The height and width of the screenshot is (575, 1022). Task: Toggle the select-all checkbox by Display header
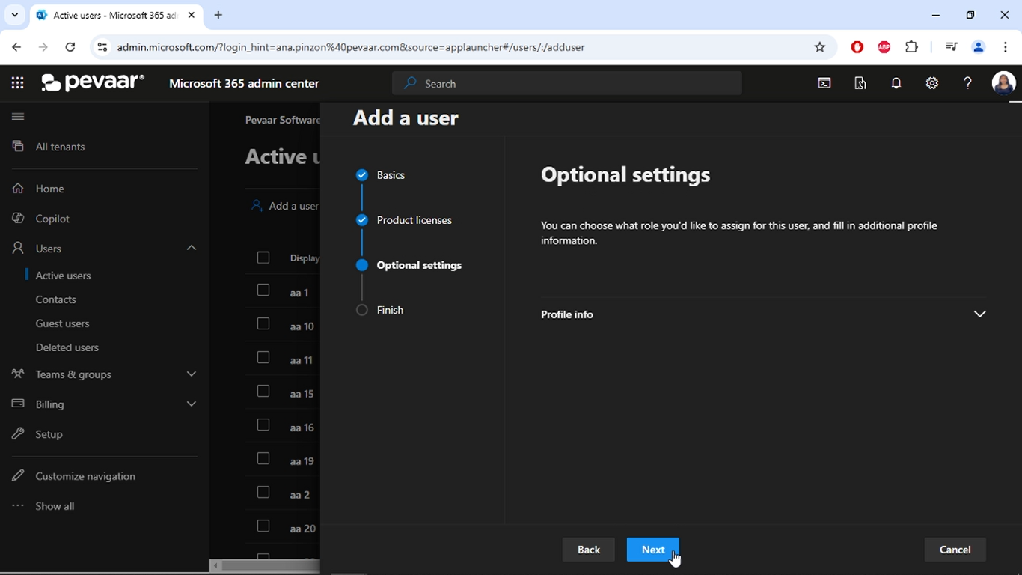[x=263, y=258]
